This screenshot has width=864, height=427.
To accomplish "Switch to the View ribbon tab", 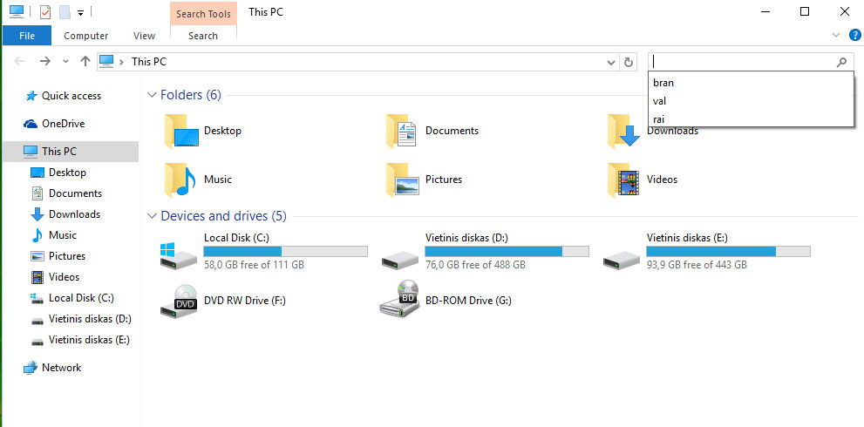I will pos(145,36).
